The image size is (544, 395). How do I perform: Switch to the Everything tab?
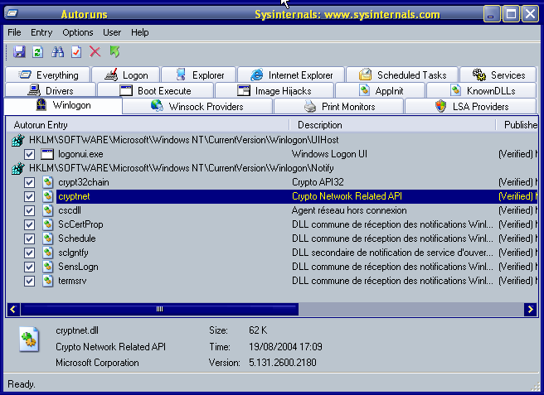pos(48,75)
